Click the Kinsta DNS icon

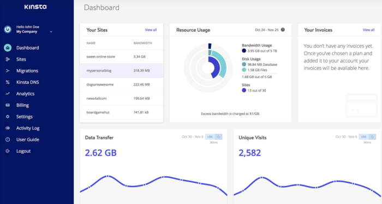pos(8,82)
